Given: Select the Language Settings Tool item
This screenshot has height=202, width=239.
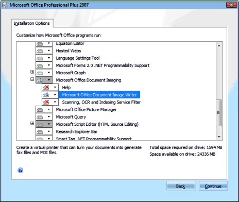Looking at the screenshot, I should [x=78, y=58].
